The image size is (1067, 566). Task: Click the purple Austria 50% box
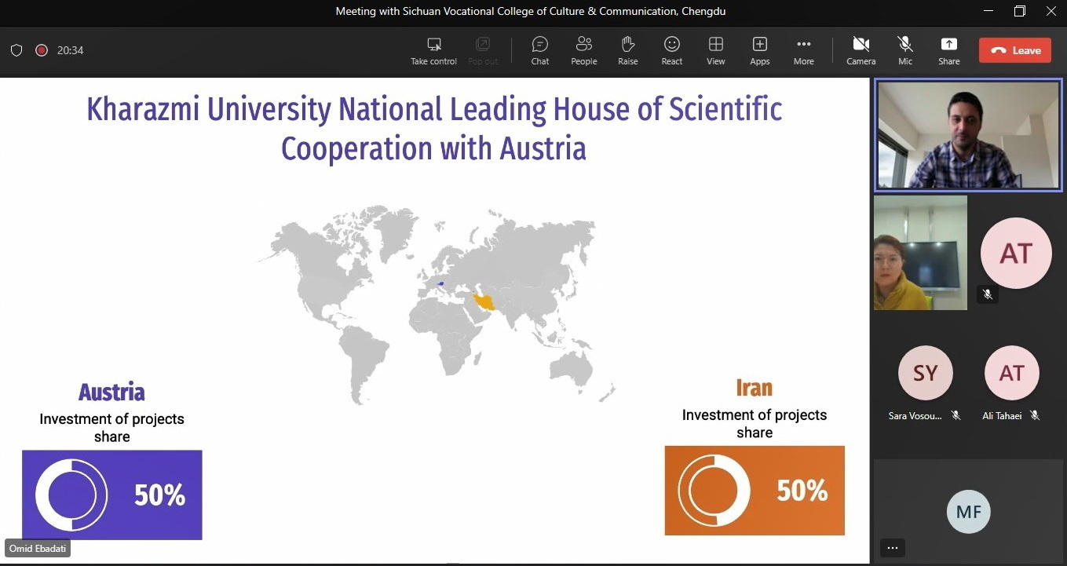click(x=112, y=495)
